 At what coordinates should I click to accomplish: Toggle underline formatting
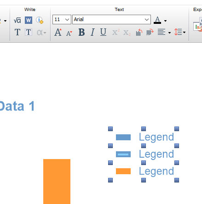tap(103, 32)
